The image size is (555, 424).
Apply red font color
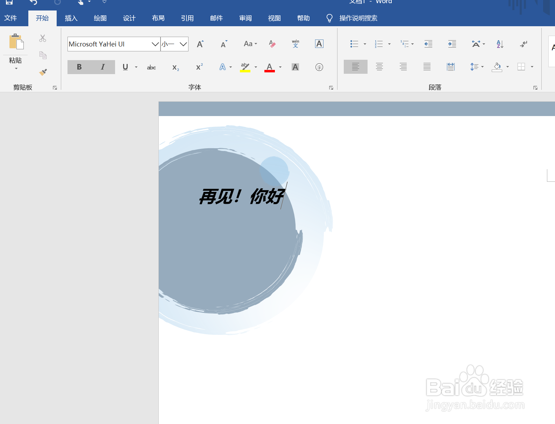(269, 67)
